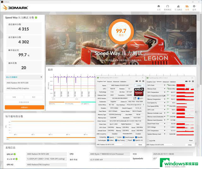Open 3DMark stress tests section icon
This screenshot has width=202, height=169.
click(178, 6)
